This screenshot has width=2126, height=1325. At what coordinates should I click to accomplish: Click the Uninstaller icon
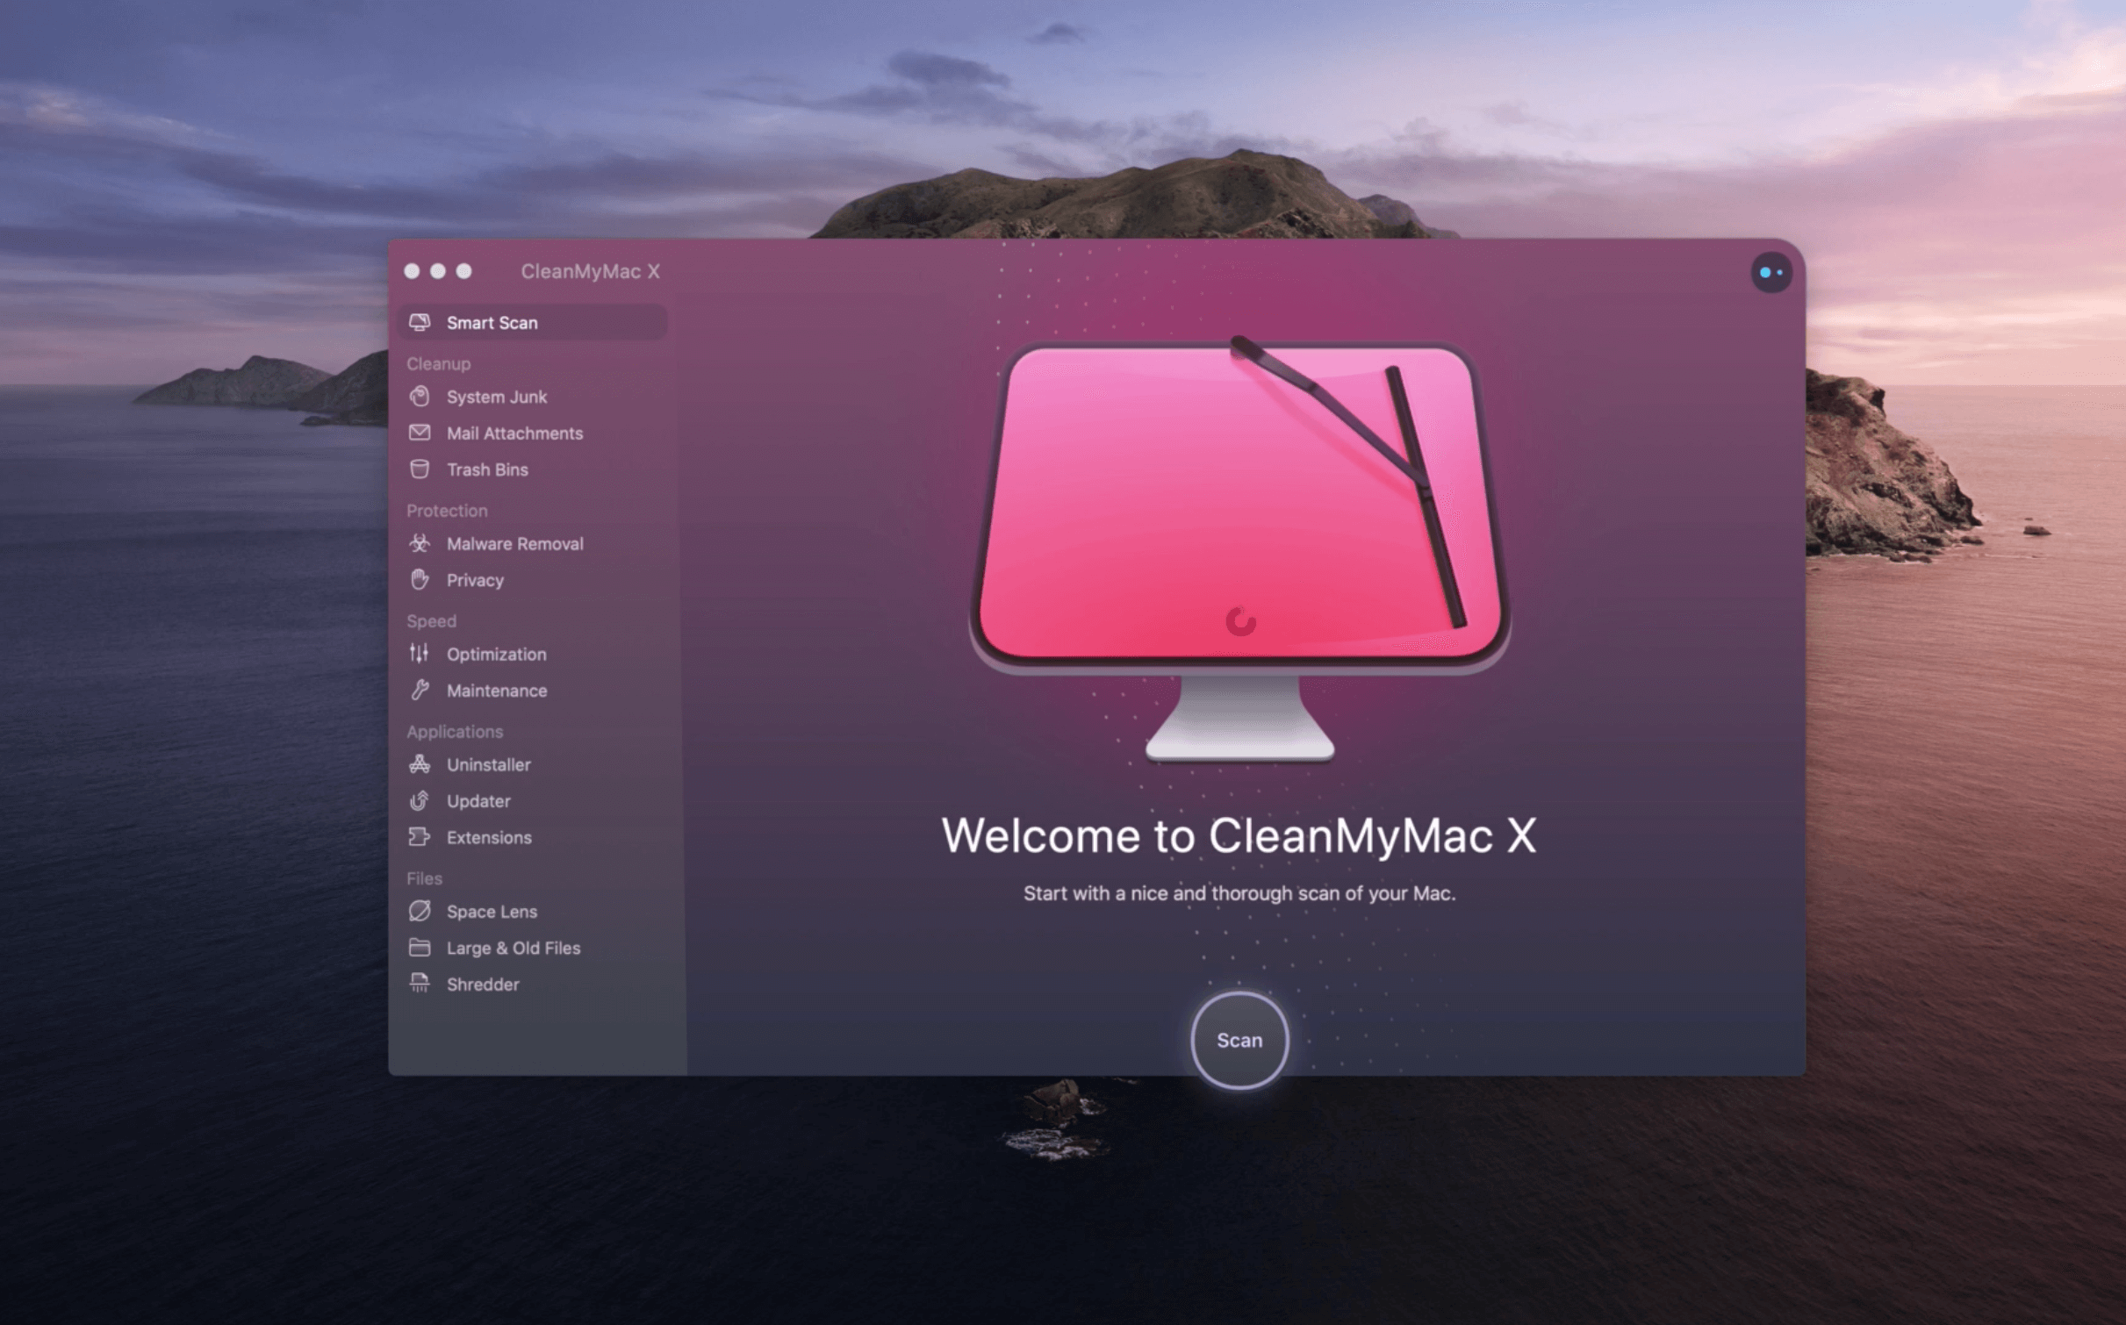(x=420, y=764)
